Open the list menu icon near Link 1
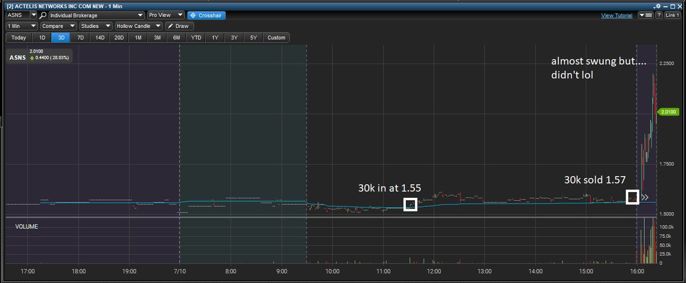686x283 pixels. (x=645, y=15)
